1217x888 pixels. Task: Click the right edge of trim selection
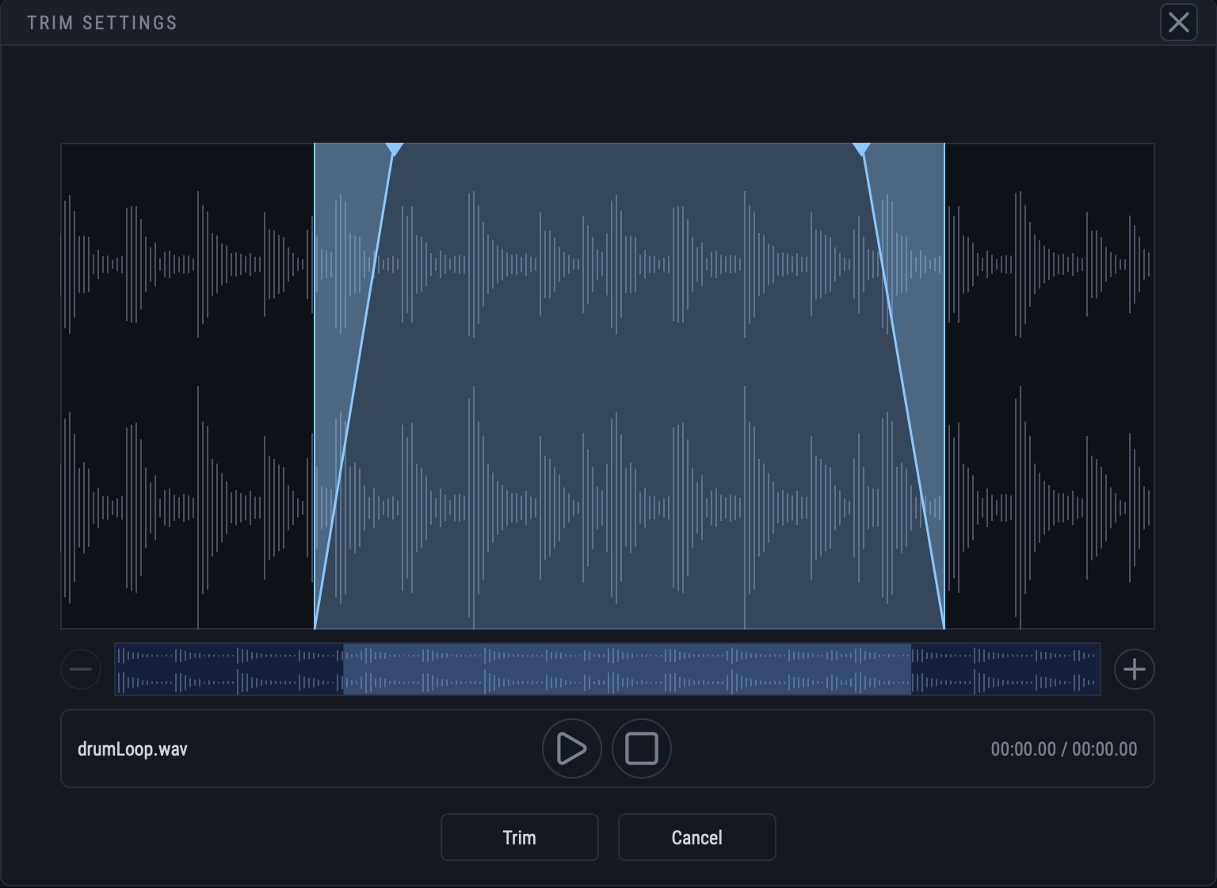pos(944,386)
